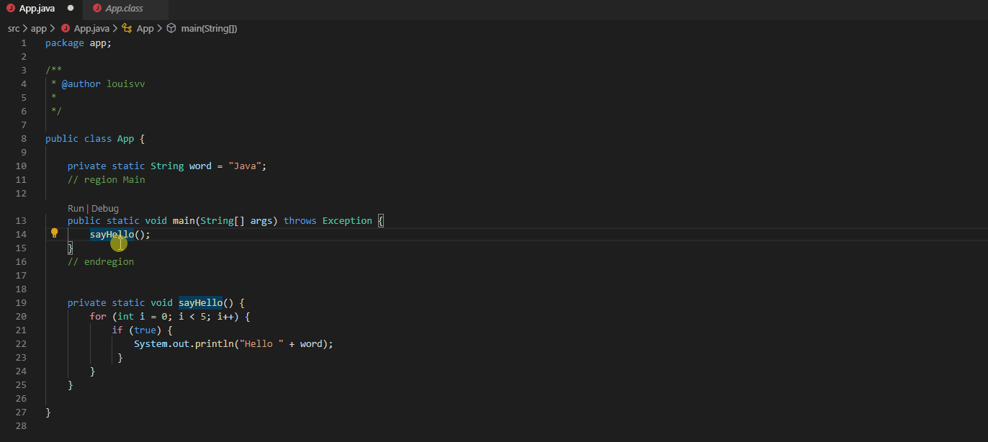This screenshot has height=442, width=988.
Task: Place cursor on the "Java" string literal
Action: pos(245,166)
